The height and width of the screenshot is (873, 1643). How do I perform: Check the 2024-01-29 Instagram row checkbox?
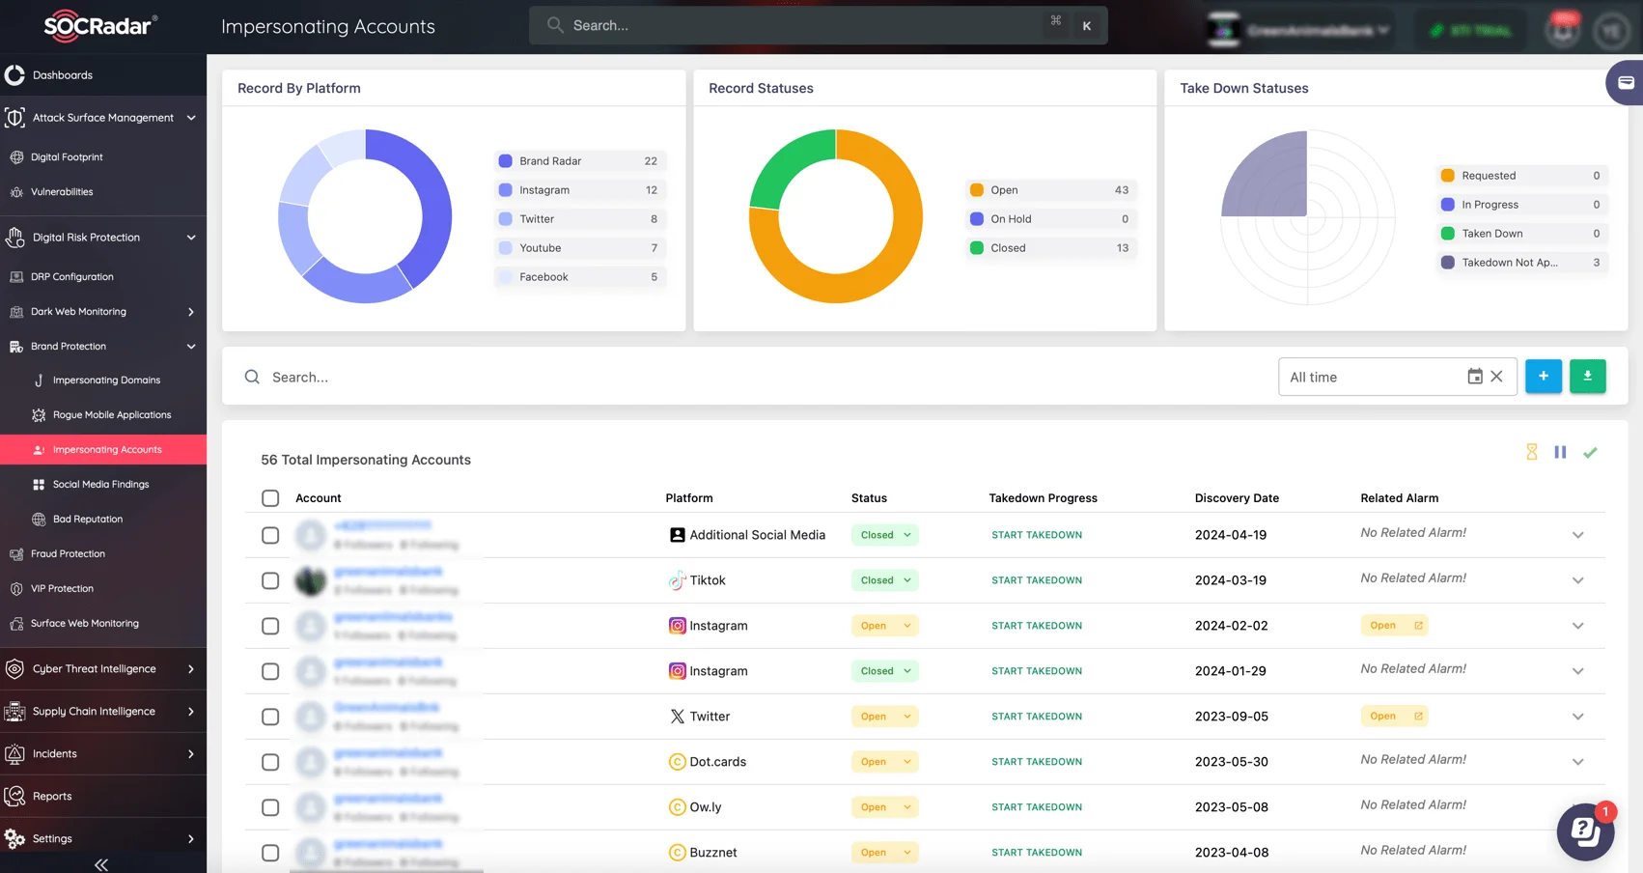(270, 671)
